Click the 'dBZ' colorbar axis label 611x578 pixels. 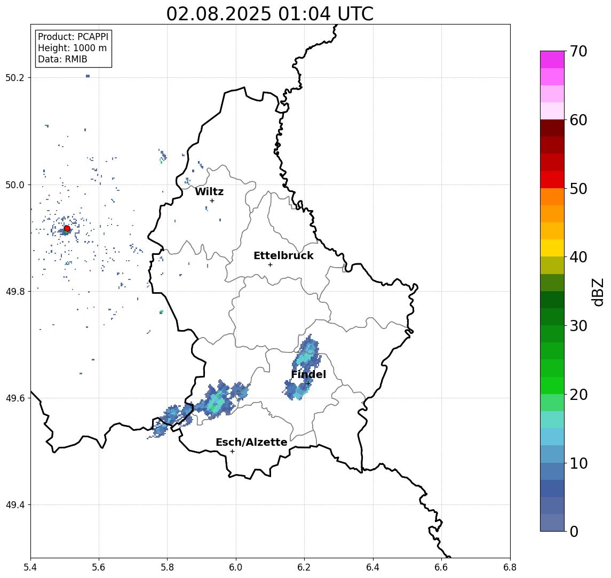[x=598, y=292]
